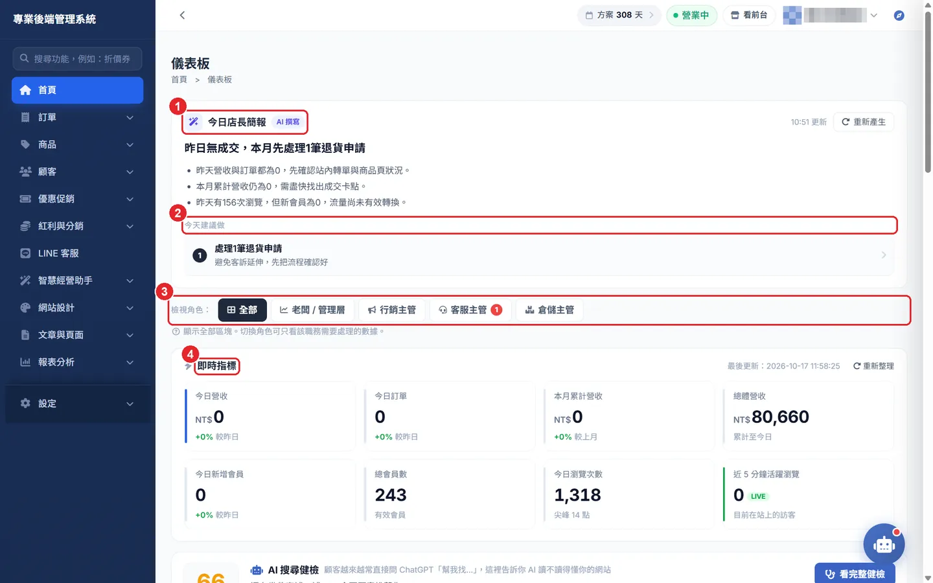Expand the 顧客 menu chevron

click(130, 172)
